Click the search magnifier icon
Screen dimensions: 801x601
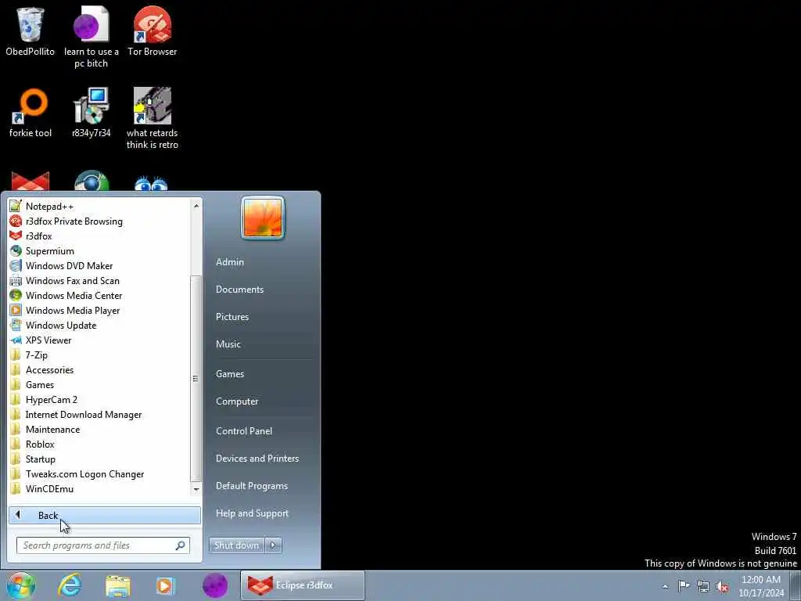[181, 545]
